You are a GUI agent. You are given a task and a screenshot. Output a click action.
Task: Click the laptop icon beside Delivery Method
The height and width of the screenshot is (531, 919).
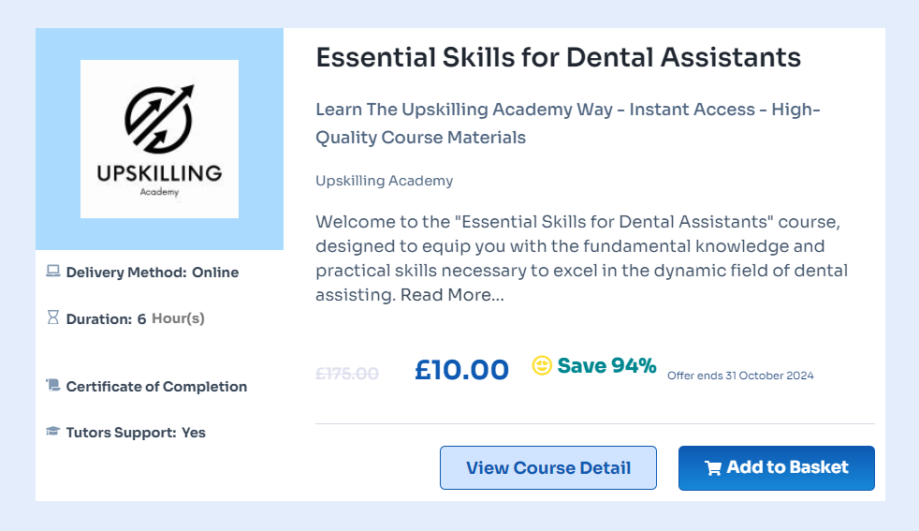53,272
